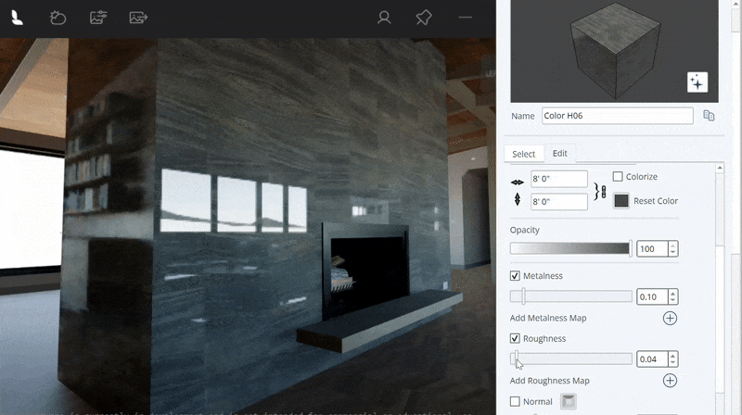
Task: Click the Add Roughness Map plus icon
Action: point(670,381)
